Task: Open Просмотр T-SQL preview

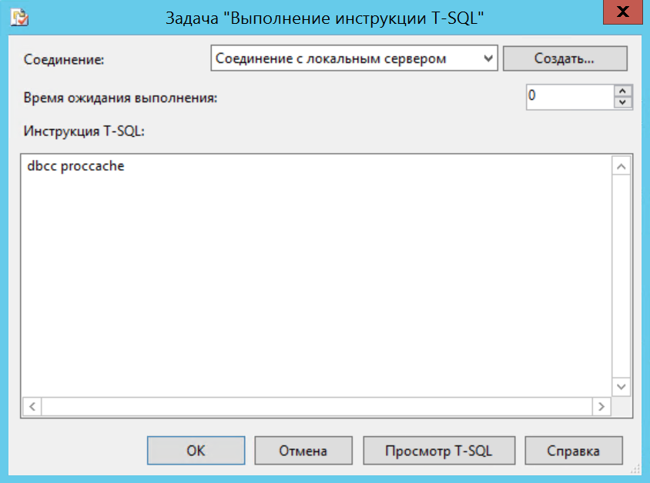Action: (438, 451)
